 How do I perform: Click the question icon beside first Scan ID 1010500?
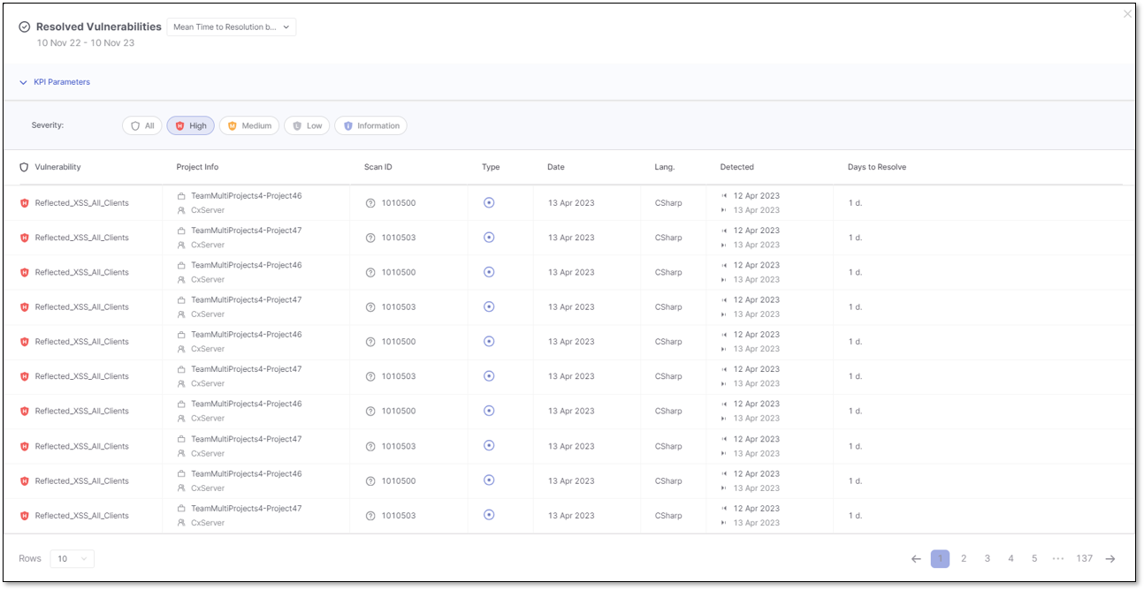pos(370,203)
